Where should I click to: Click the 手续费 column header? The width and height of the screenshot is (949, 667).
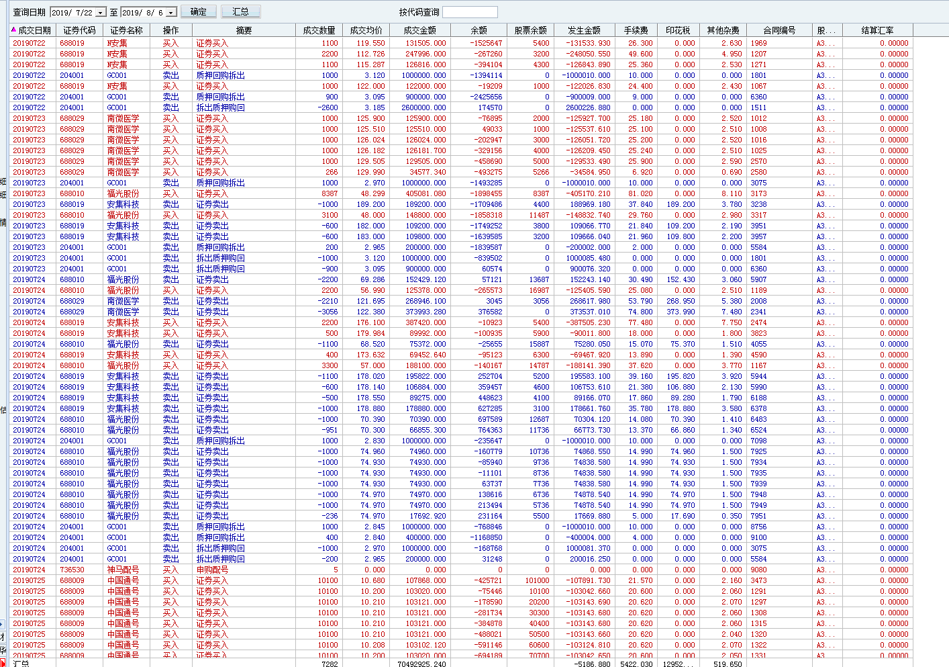(636, 30)
